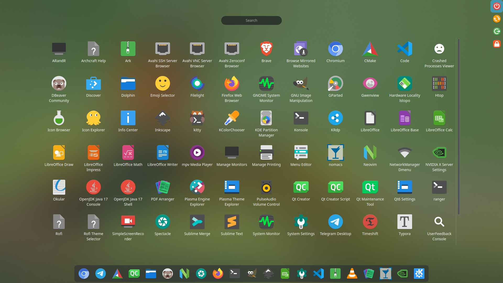Viewport: 503px width, 283px height.
Task: Click the Chromium icon in the dock
Action: (84, 274)
